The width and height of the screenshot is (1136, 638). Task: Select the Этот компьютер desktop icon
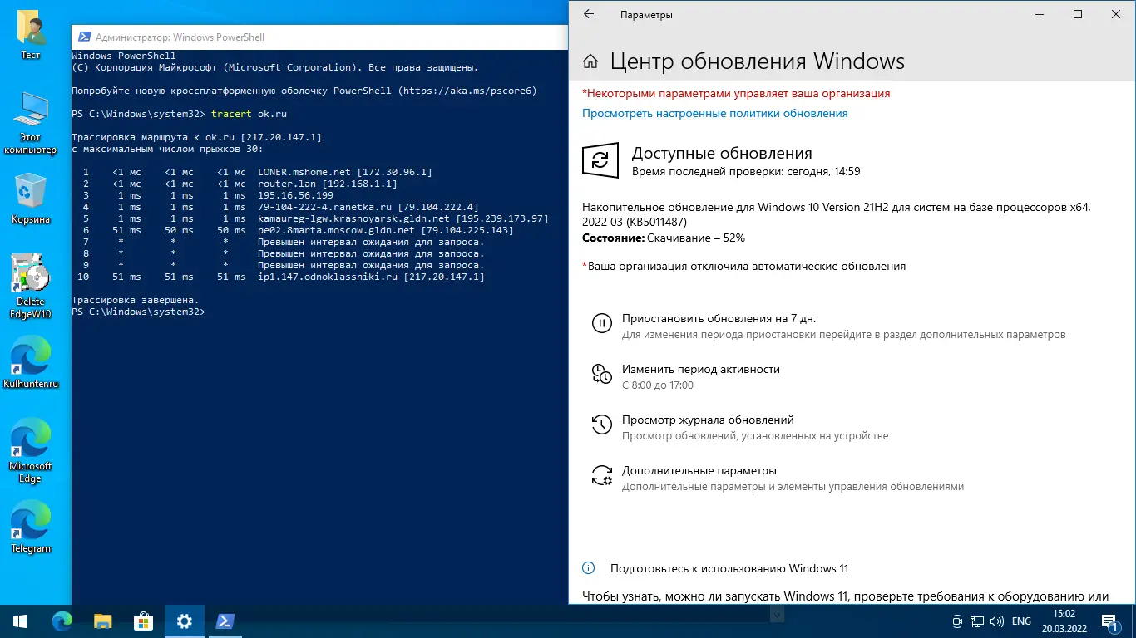[x=31, y=122]
